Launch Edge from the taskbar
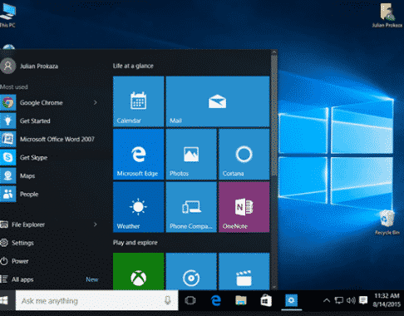Image resolution: width=404 pixels, height=316 pixels. click(x=216, y=300)
